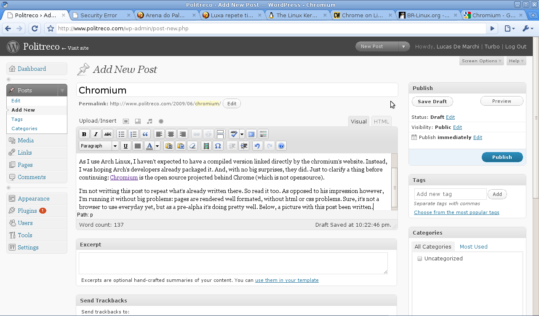Insert a custom character omega
This screenshot has width=539, height=316.
point(218,146)
